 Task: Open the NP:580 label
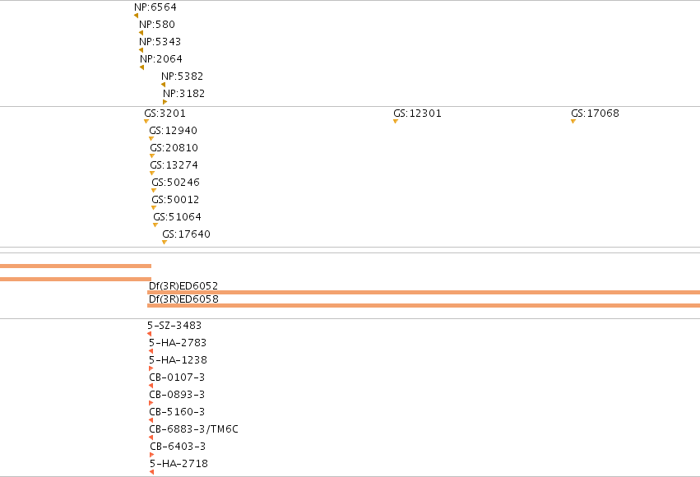pyautogui.click(x=157, y=25)
